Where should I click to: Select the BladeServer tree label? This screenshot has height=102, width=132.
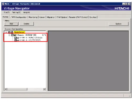pyautogui.click(x=19, y=32)
